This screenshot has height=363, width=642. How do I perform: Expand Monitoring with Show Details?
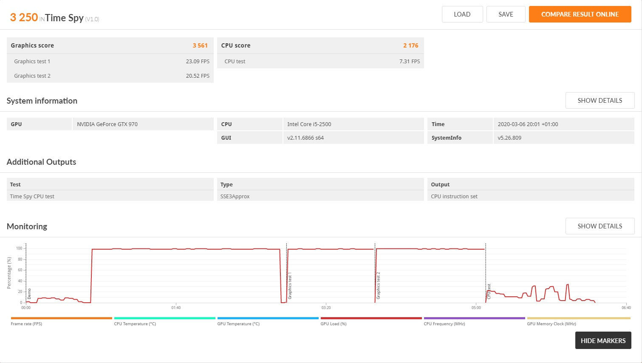[600, 226]
